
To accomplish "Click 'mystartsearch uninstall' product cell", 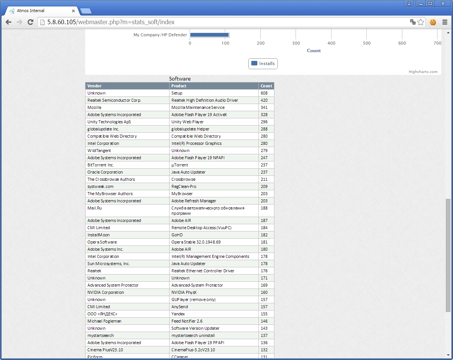I will click(x=214, y=335).
